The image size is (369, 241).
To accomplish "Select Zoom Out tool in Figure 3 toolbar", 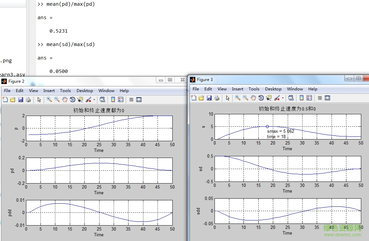I will click(246, 98).
